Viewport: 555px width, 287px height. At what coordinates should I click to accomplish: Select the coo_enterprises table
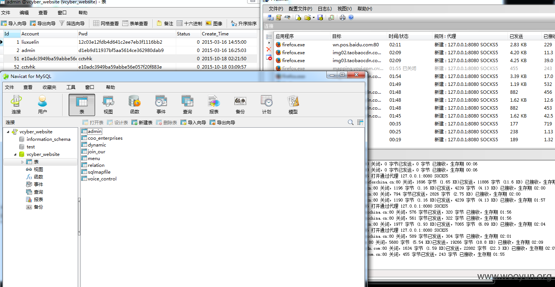(102, 138)
